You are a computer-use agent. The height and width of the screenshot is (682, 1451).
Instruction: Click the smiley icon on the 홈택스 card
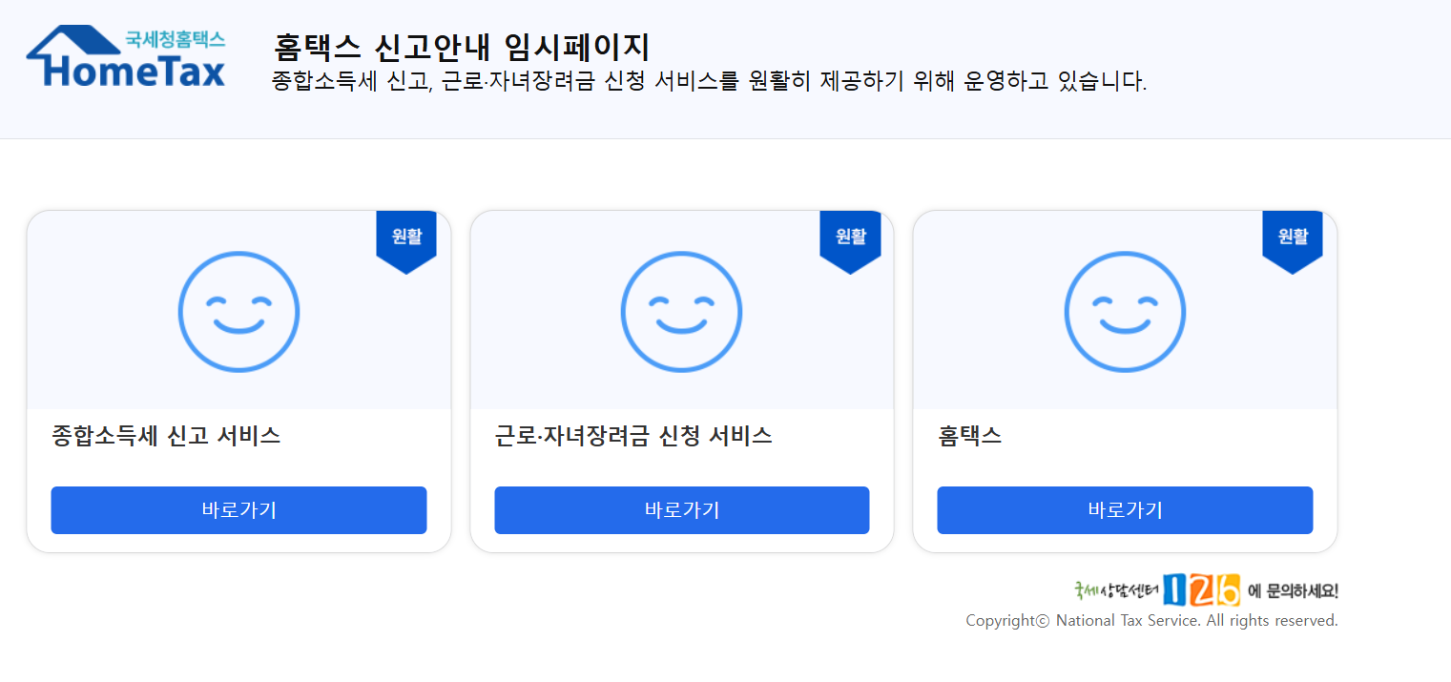click(x=1125, y=312)
